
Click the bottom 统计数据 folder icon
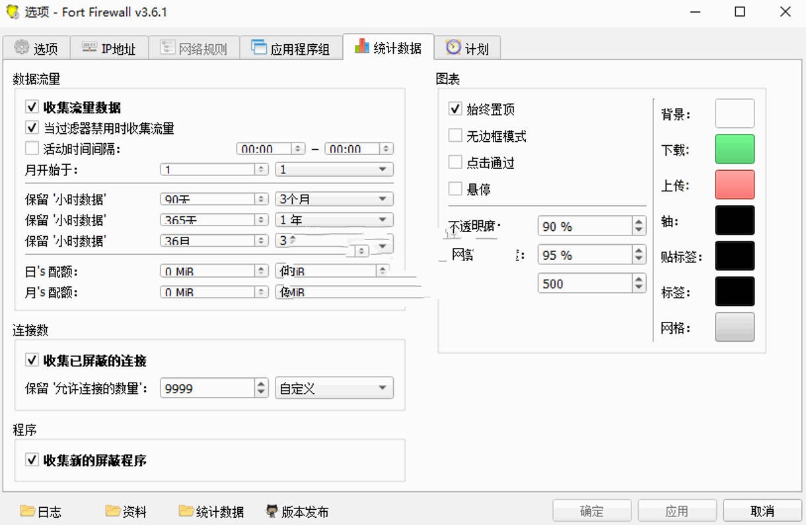[x=186, y=510]
